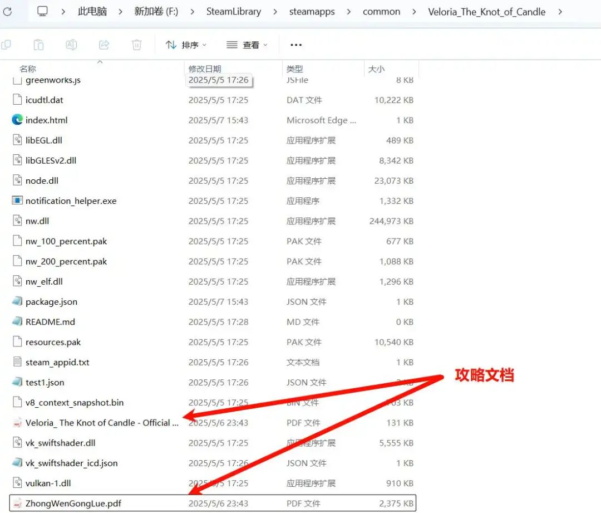601x513 pixels.
Task: Go to 新加卷 (F:) in the breadcrumb
Action: (x=156, y=12)
